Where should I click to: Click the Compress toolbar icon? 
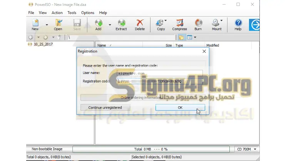pyautogui.click(x=179, y=25)
